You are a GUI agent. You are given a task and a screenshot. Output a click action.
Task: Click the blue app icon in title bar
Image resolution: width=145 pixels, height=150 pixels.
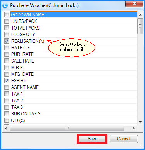click(5, 5)
